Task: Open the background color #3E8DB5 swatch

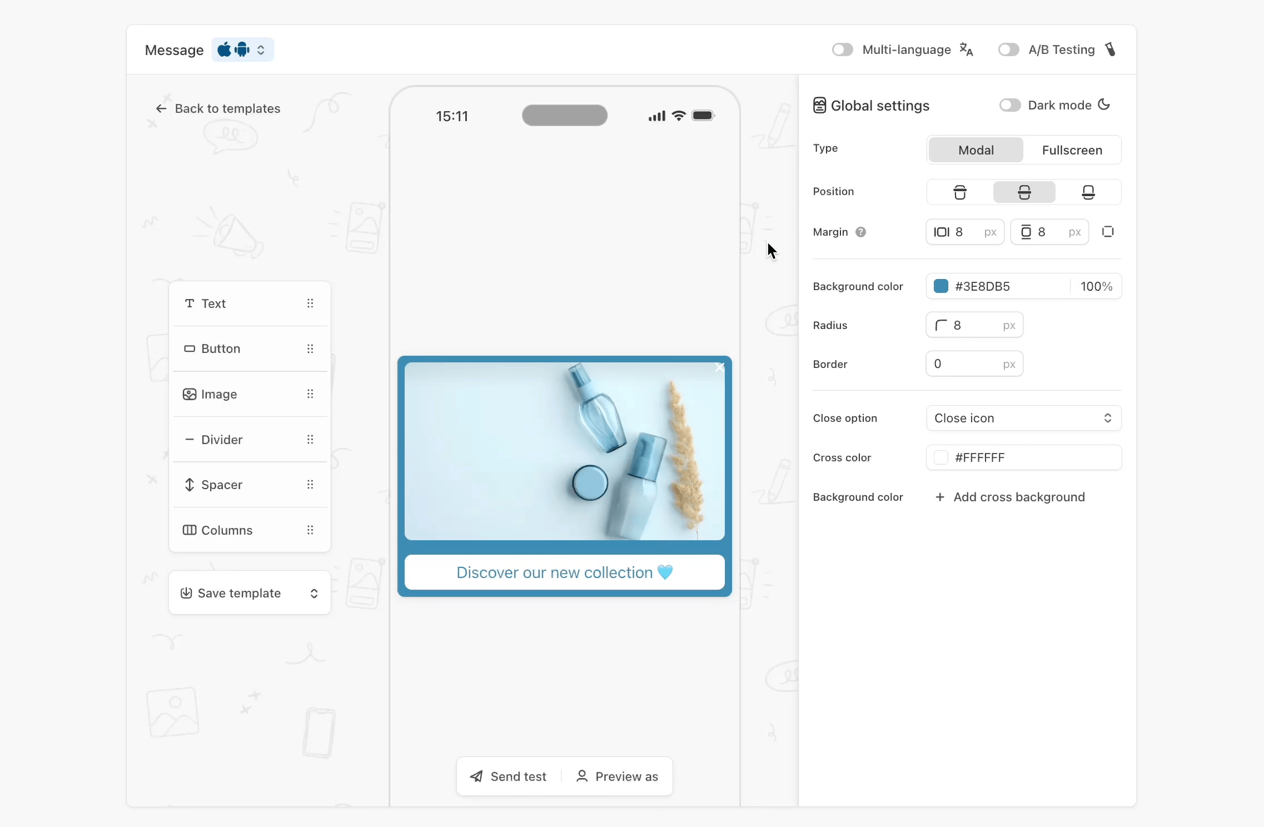Action: [940, 287]
